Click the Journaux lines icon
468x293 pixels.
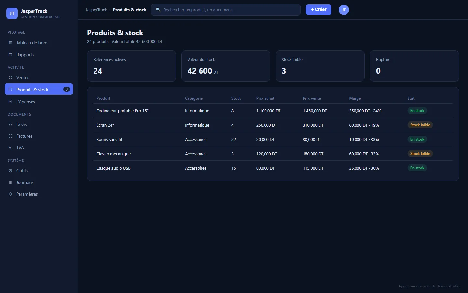10,182
